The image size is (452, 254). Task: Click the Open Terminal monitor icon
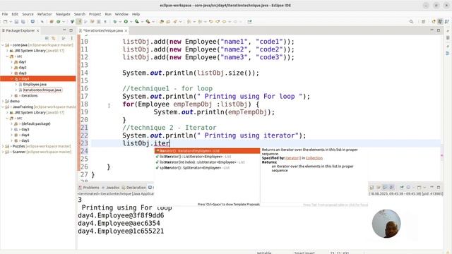32,22
